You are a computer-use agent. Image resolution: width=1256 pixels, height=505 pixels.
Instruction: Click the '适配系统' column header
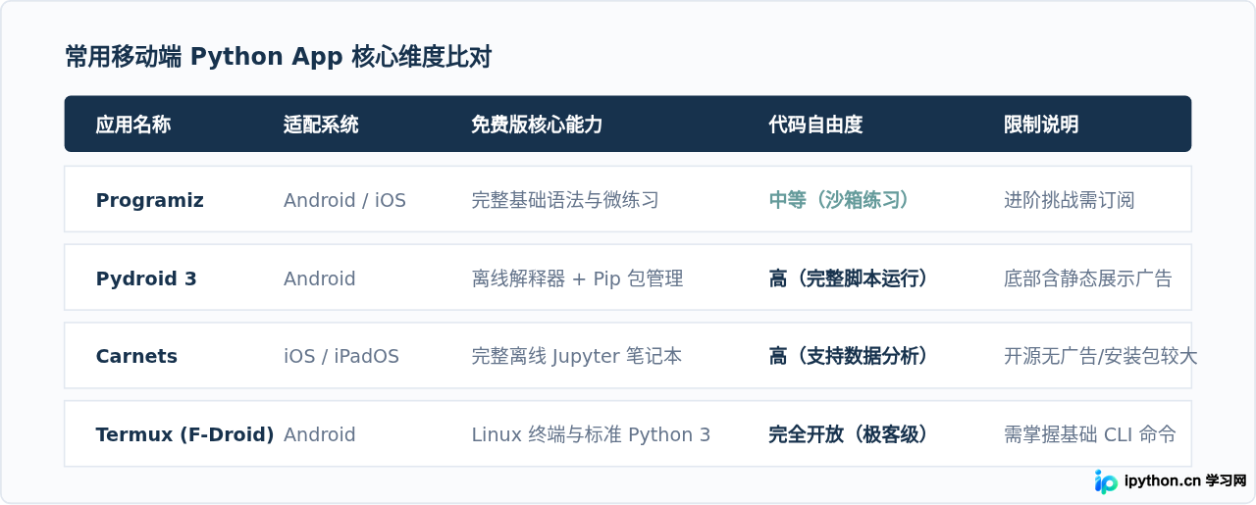tap(321, 125)
